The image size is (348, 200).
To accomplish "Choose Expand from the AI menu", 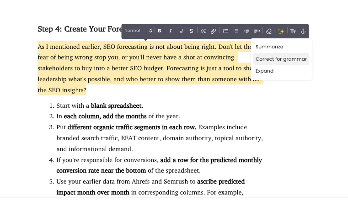I will pos(265,71).
